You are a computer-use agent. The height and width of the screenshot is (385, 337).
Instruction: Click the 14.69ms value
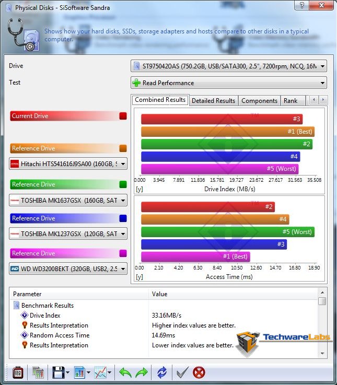coord(164,335)
